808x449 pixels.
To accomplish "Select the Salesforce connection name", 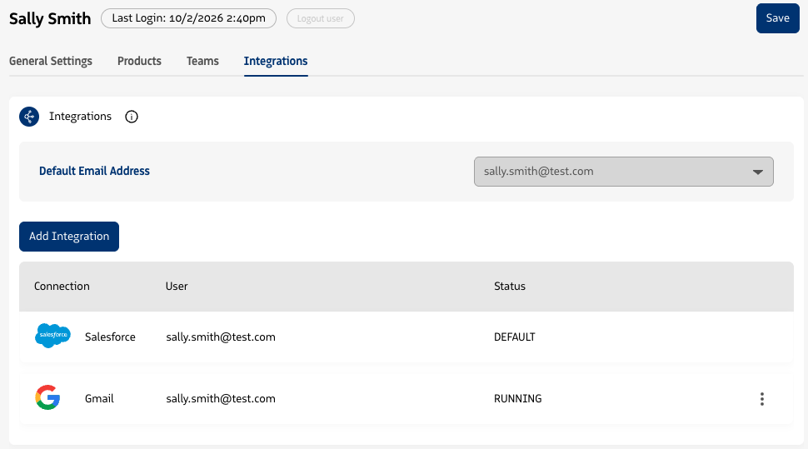I will point(110,337).
